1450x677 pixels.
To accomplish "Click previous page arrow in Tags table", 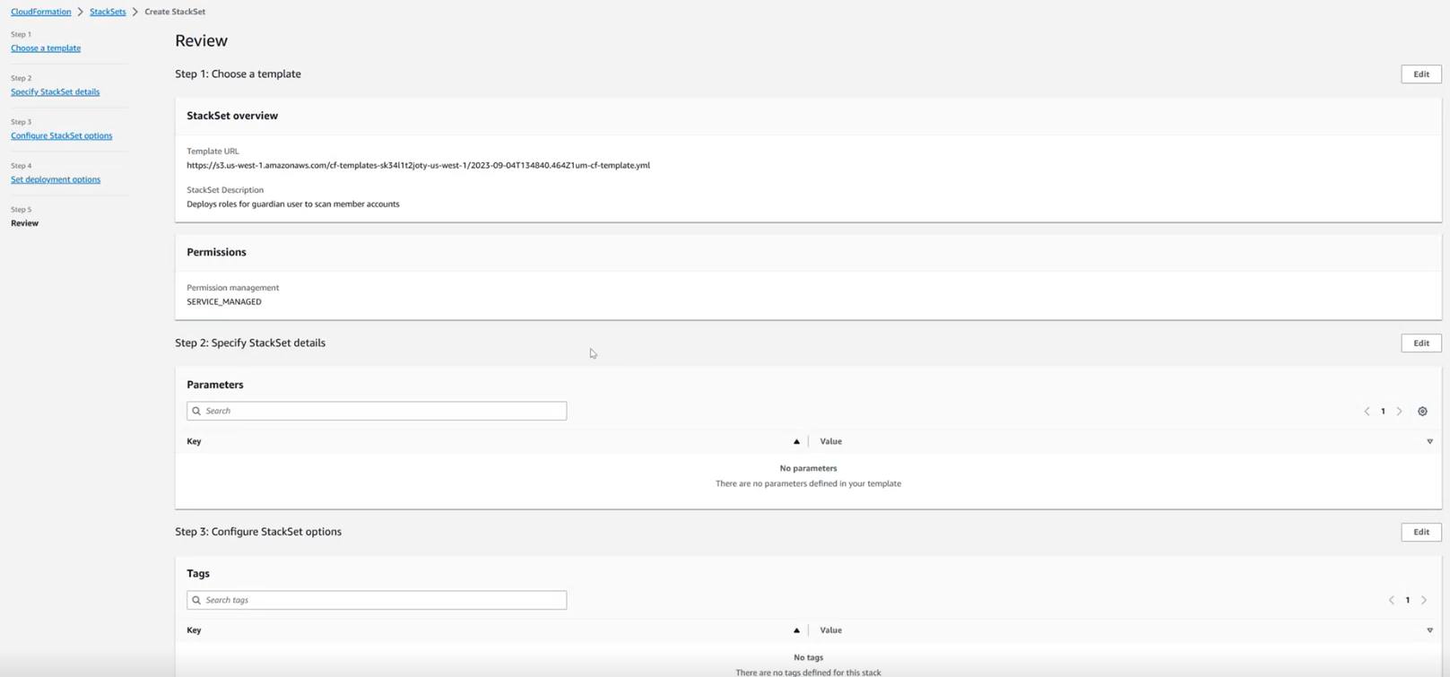I will coord(1392,601).
